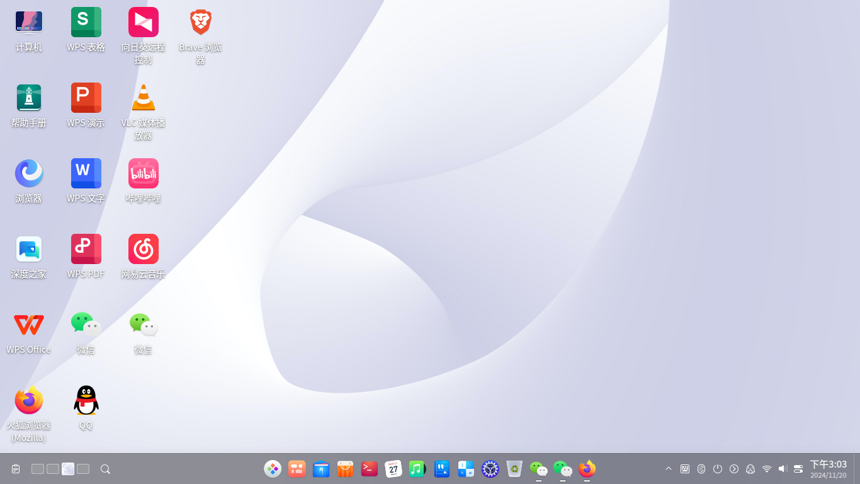Screen dimensions: 860x484
Task: Open the on-screen keyboard tray icon
Action: pyautogui.click(x=685, y=469)
